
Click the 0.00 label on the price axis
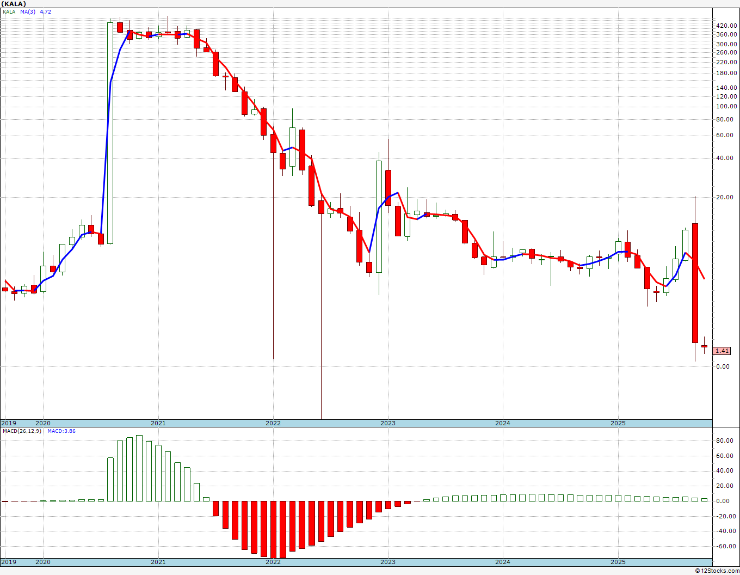[x=723, y=366]
